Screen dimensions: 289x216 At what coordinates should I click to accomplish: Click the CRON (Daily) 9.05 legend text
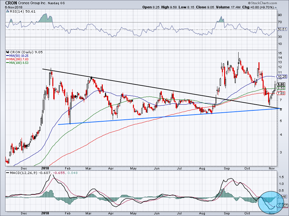point(26,52)
